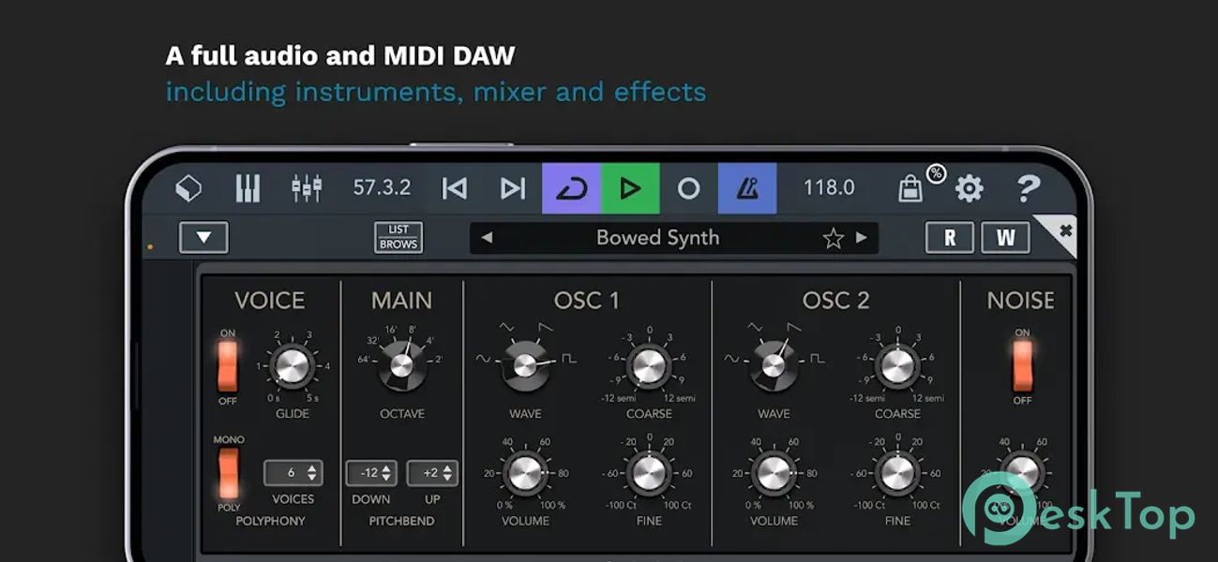Select the previous preset arrow
This screenshot has height=562, width=1218.
click(487, 238)
